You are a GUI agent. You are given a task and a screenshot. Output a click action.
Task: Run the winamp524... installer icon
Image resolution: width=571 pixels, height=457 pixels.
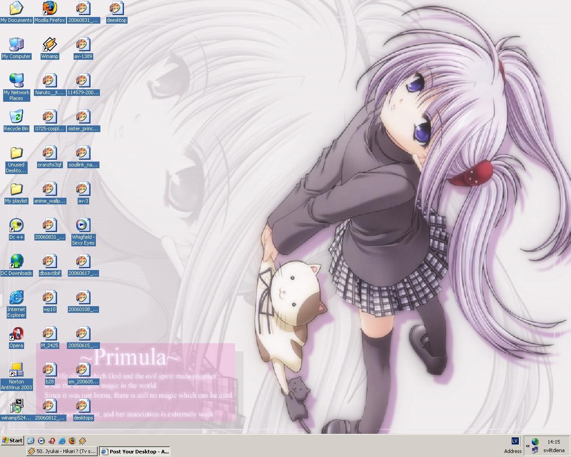16,410
